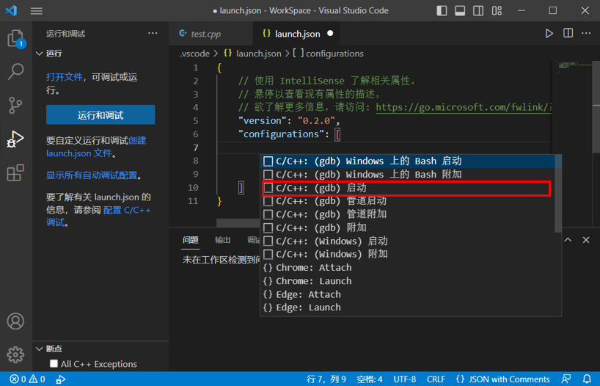Open the Run and Debug view icon

tap(15, 139)
